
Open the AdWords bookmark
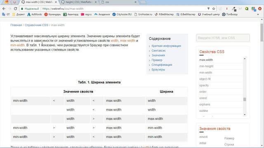pos(35,14)
